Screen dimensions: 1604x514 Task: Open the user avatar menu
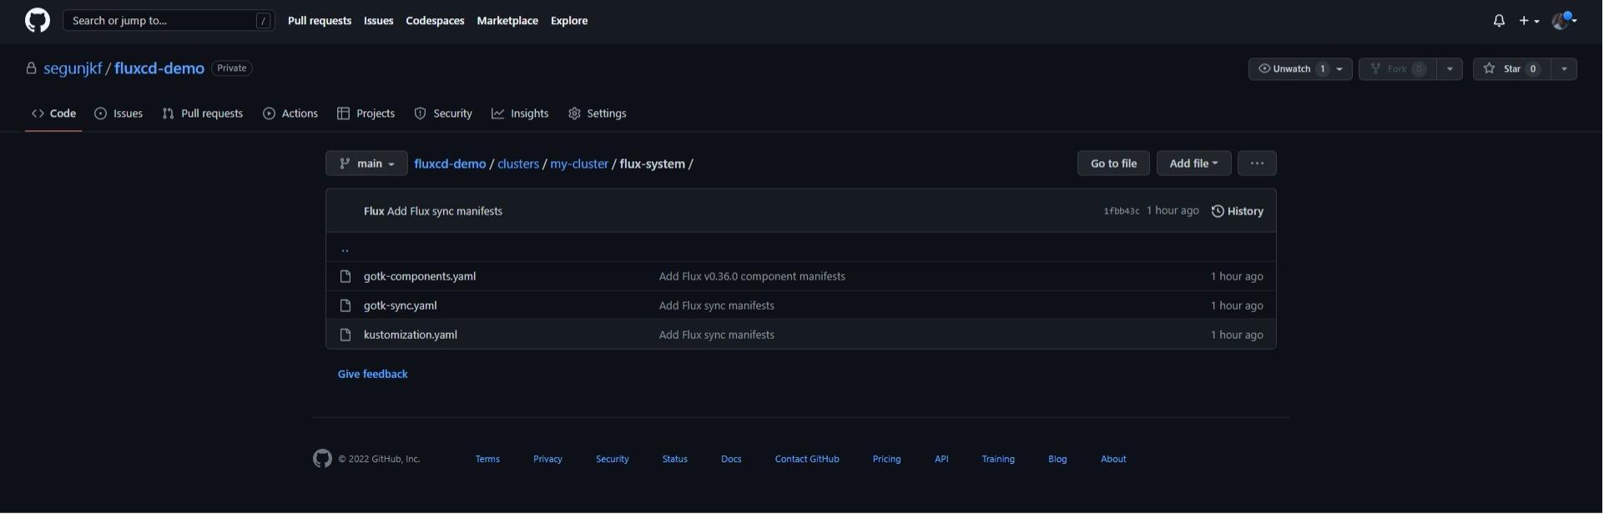click(x=1562, y=21)
